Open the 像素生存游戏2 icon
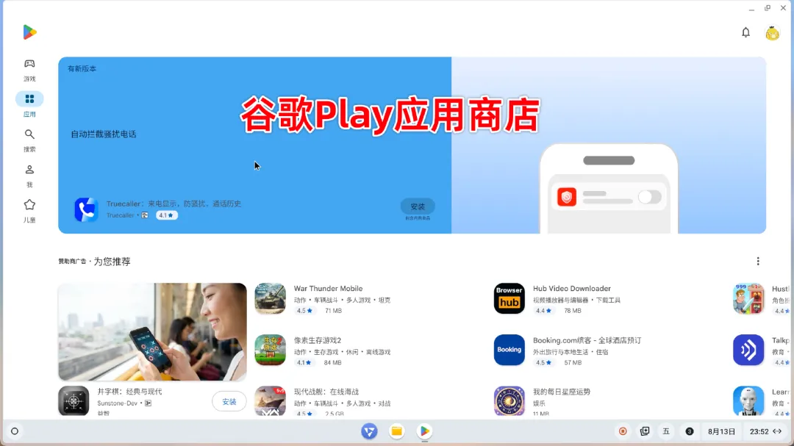The image size is (794, 446). [270, 350]
